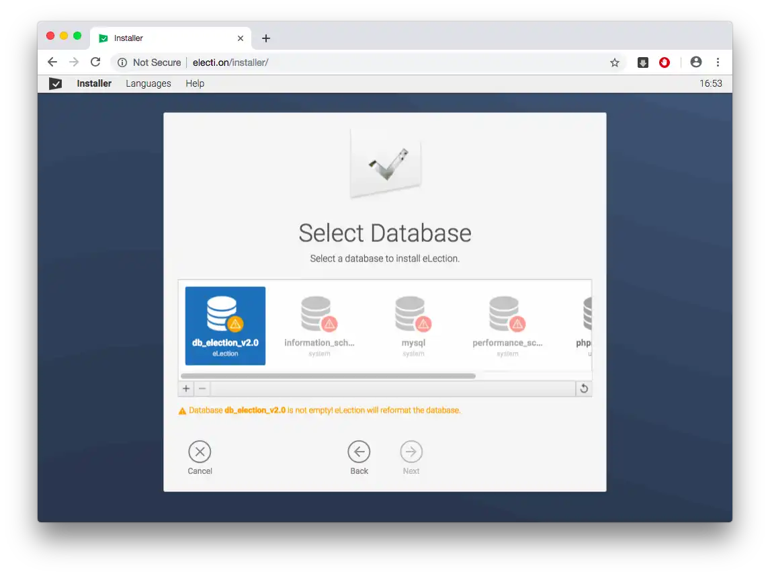This screenshot has height=576, width=770.
Task: Select the information_sch... system database
Action: tap(319, 325)
